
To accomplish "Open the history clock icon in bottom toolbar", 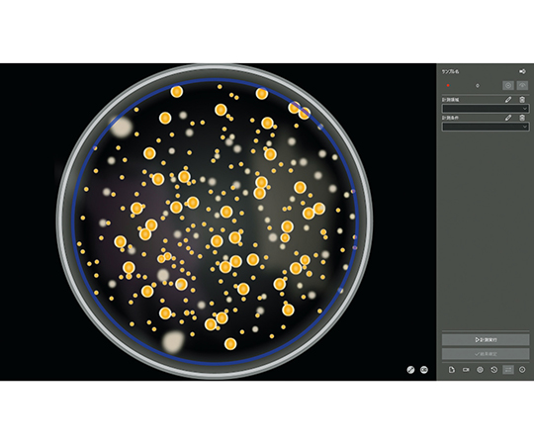I will 493,370.
